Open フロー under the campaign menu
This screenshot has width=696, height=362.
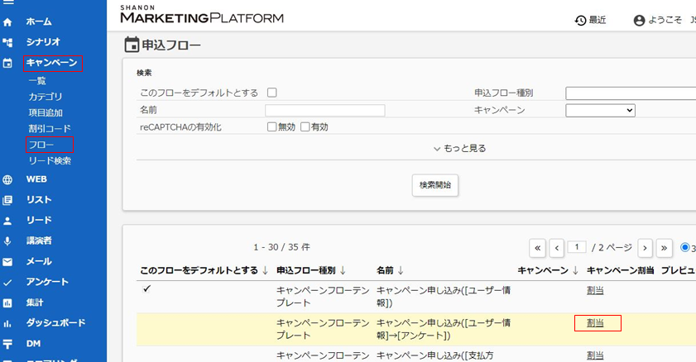41,145
